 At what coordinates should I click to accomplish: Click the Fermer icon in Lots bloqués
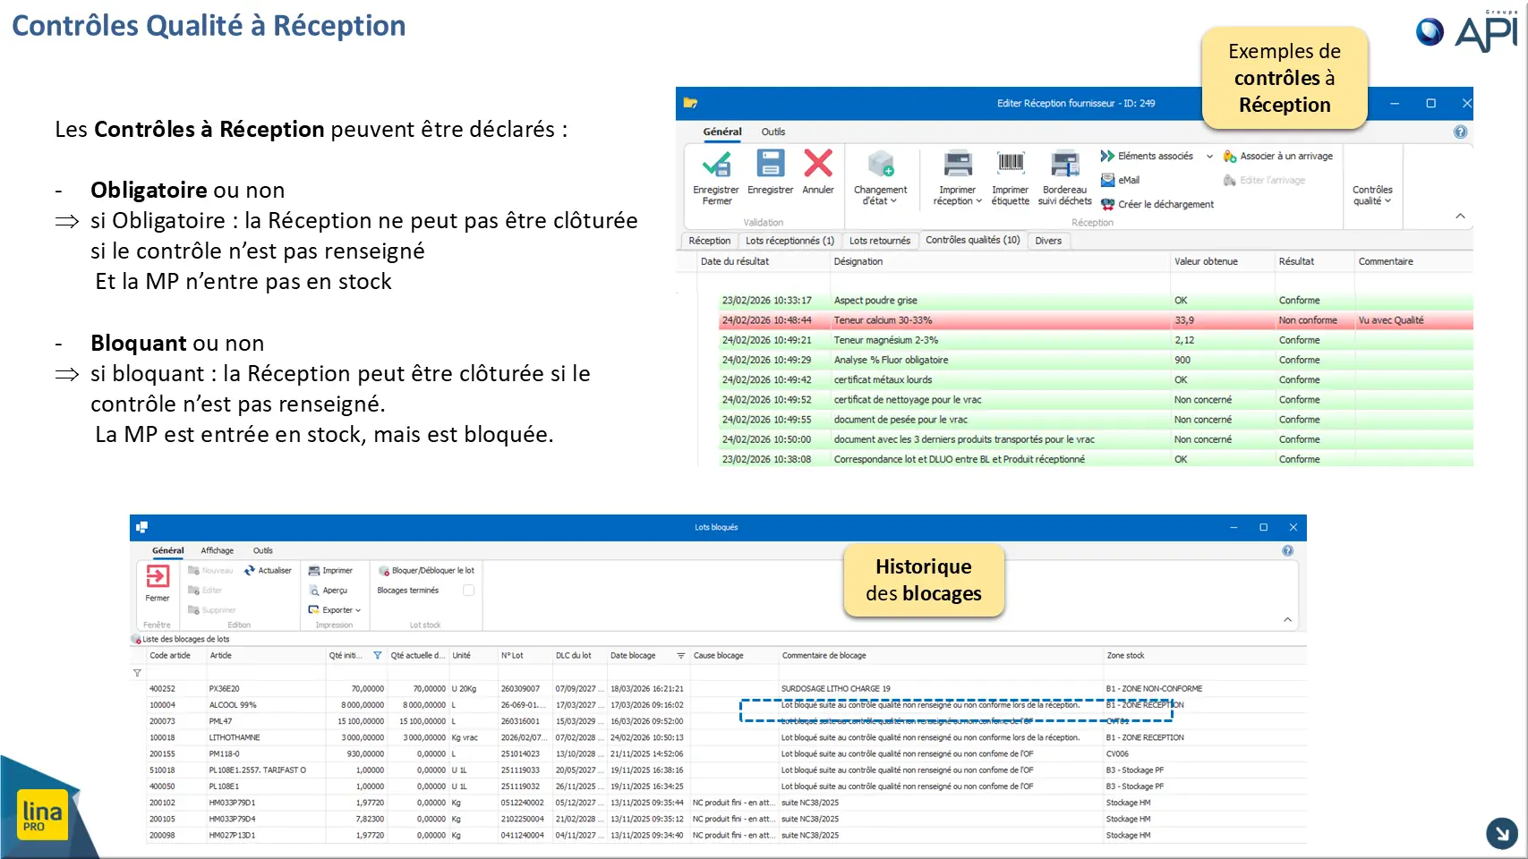pyautogui.click(x=158, y=576)
